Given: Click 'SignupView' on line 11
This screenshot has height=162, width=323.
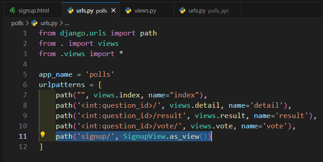Looking at the screenshot, I should click(144, 136).
